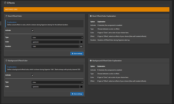This screenshot has height=104, width=174.
Task: Click the ms unit label beside Duration
Action: 81,47
